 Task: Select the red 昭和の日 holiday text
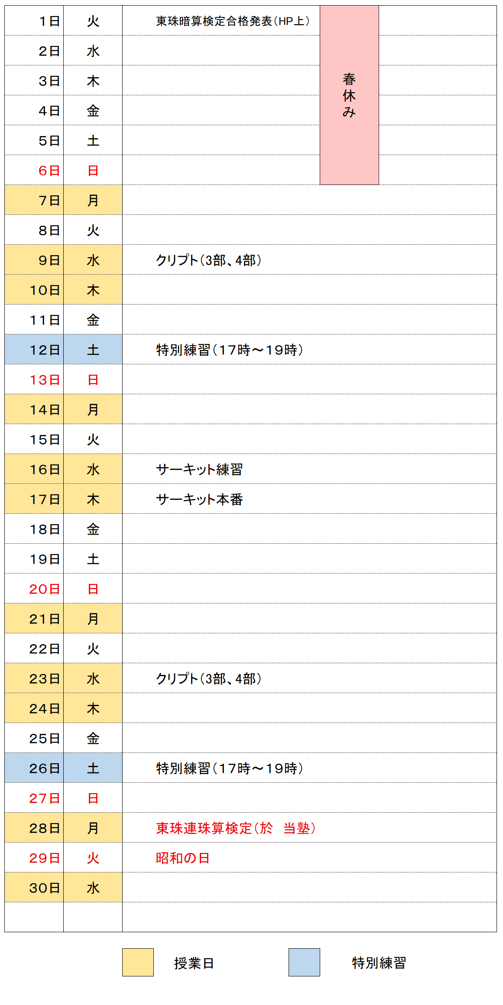pos(183,858)
